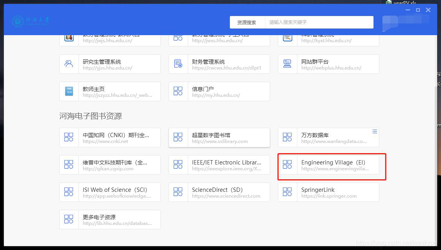Image resolution: width=441 pixels, height=250 pixels.
Task: Open 超星数字图书馆 link
Action: coord(219,137)
